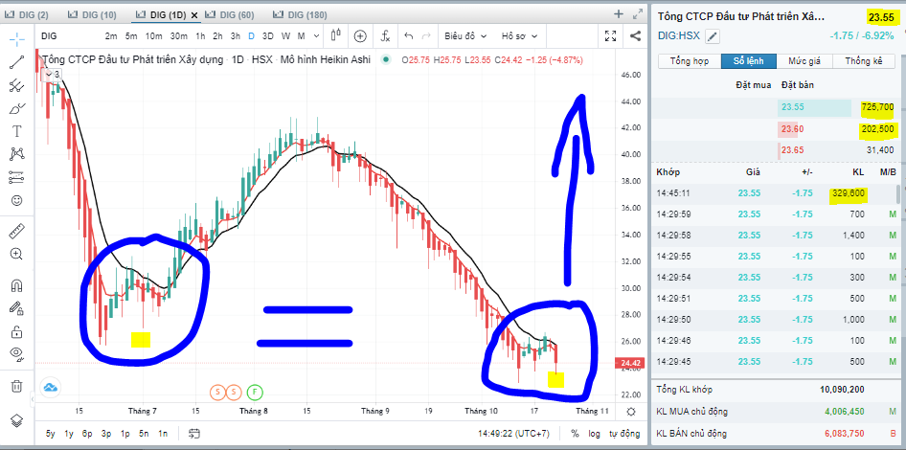Click the 24.42 price label on axis
This screenshot has height=450, width=906.
click(x=628, y=363)
